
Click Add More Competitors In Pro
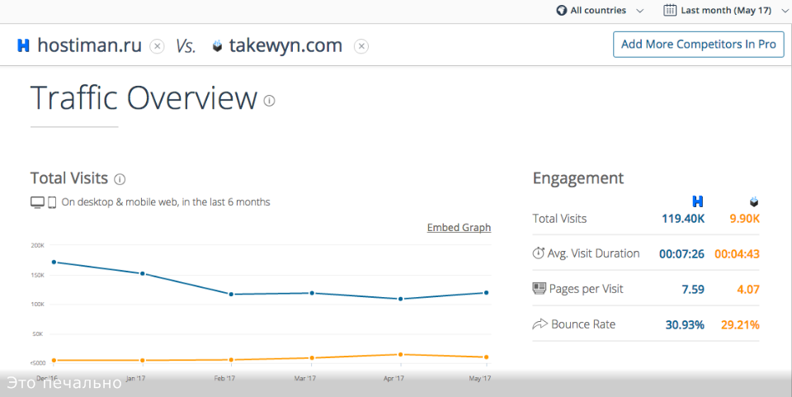pyautogui.click(x=699, y=45)
